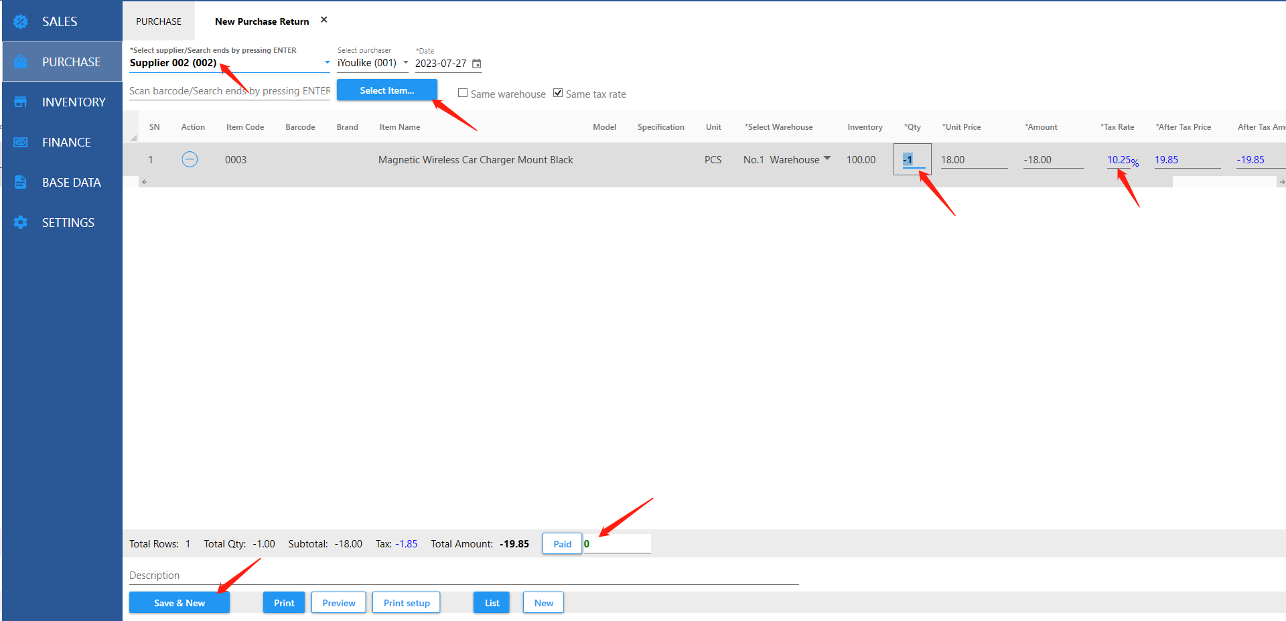Viewport: 1286px width, 621px height.
Task: Open the date picker calendar icon
Action: point(477,64)
